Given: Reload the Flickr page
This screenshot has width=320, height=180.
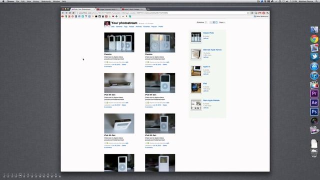Looking at the screenshot, I should [70, 13].
